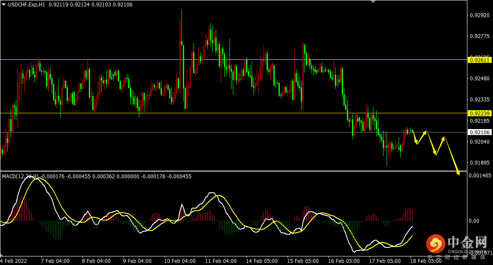Click the 0.92480 price scale value
Viewport: 493px width, 265px height.
479,79
